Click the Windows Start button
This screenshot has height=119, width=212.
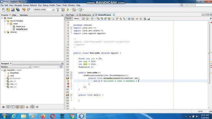[4, 116]
